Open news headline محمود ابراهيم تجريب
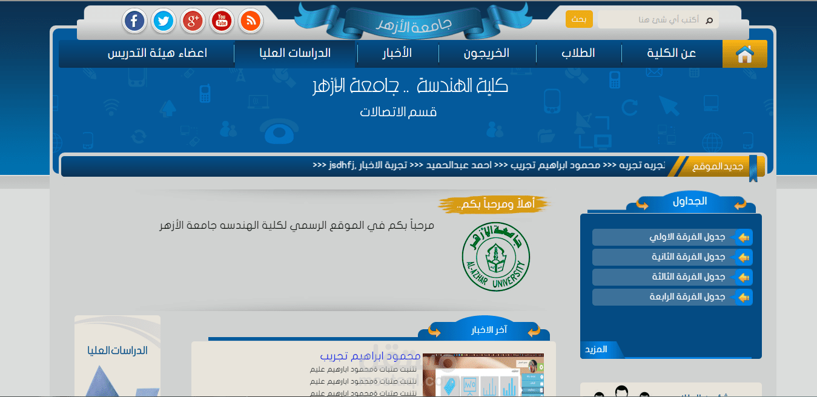 pyautogui.click(x=370, y=356)
